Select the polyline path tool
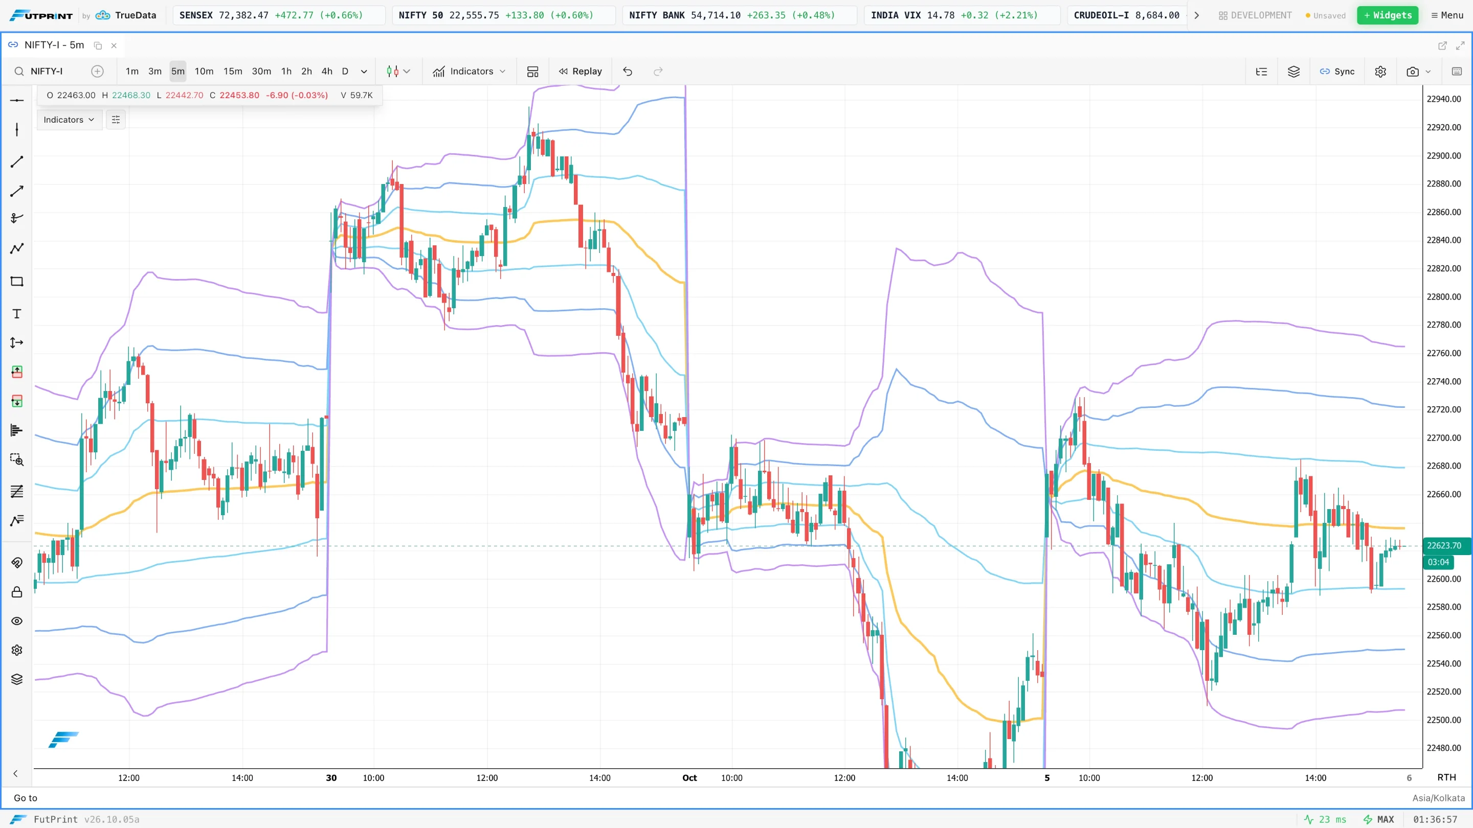 [16, 248]
